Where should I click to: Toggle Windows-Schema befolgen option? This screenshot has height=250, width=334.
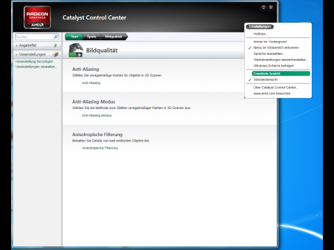point(273,66)
